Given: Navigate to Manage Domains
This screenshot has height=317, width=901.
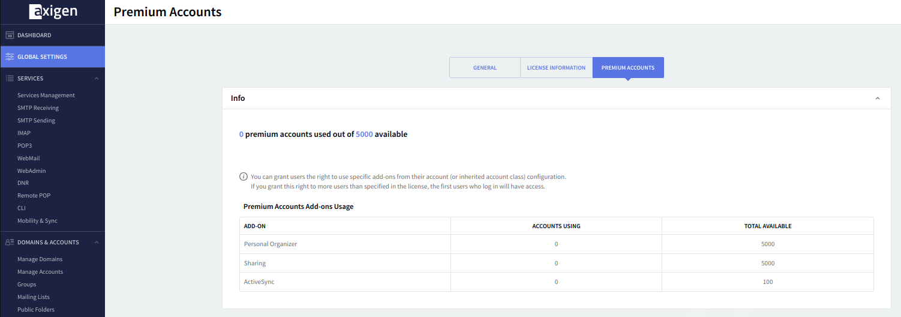Looking at the screenshot, I should (x=40, y=259).
